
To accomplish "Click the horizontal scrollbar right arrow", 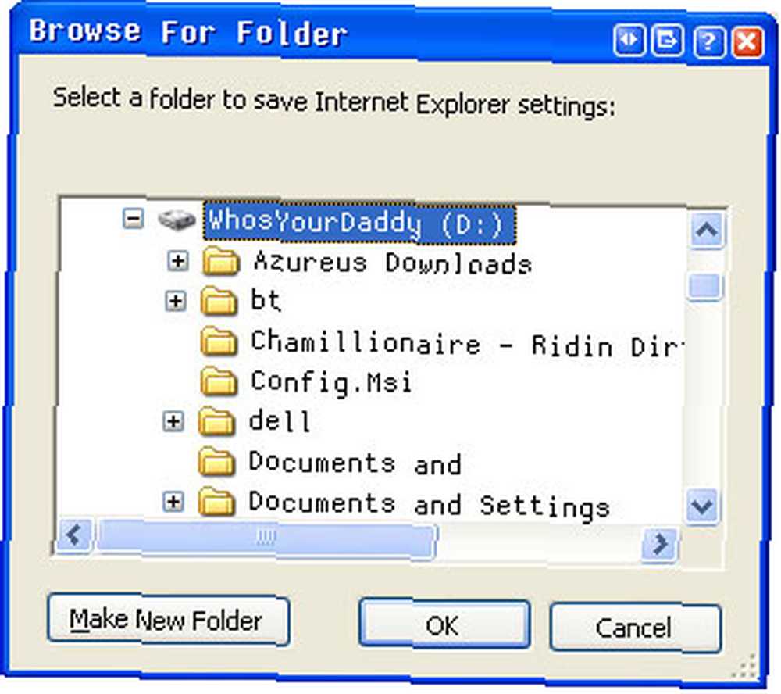I will [659, 544].
